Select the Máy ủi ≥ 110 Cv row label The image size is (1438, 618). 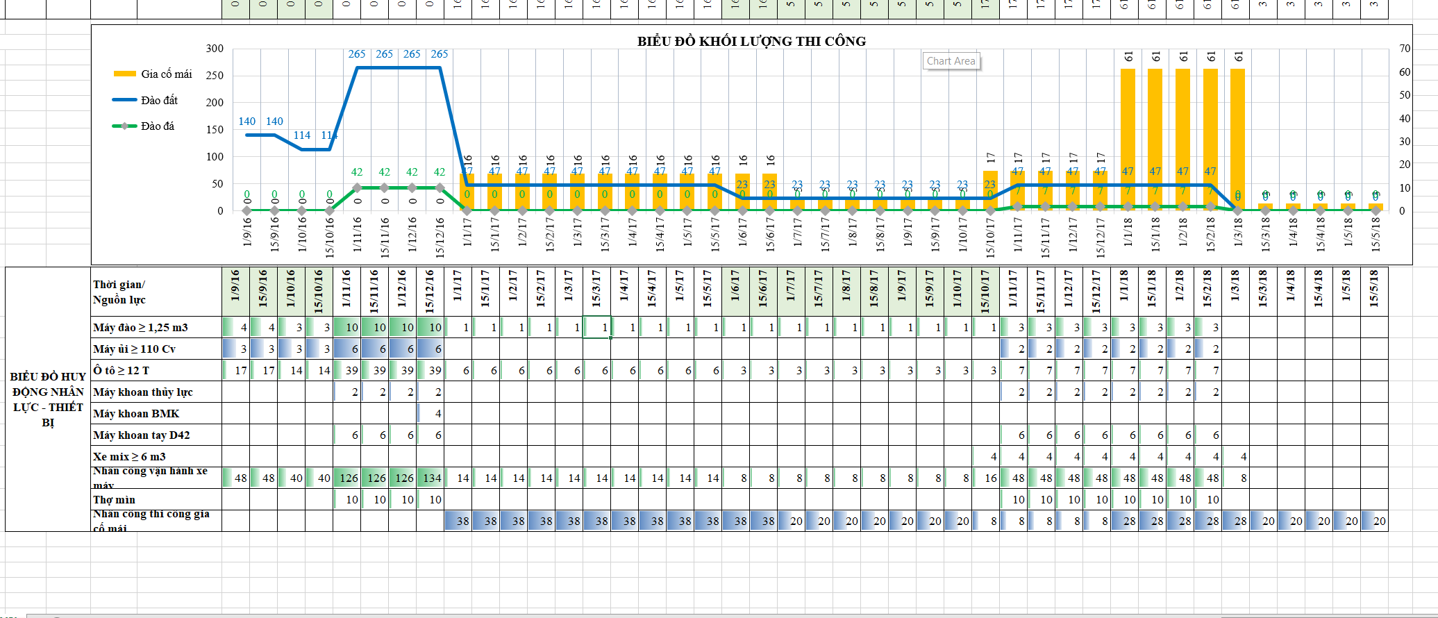(156, 349)
